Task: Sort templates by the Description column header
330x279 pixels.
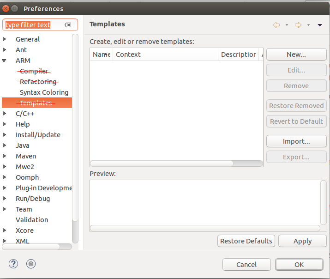Action: click(x=238, y=55)
